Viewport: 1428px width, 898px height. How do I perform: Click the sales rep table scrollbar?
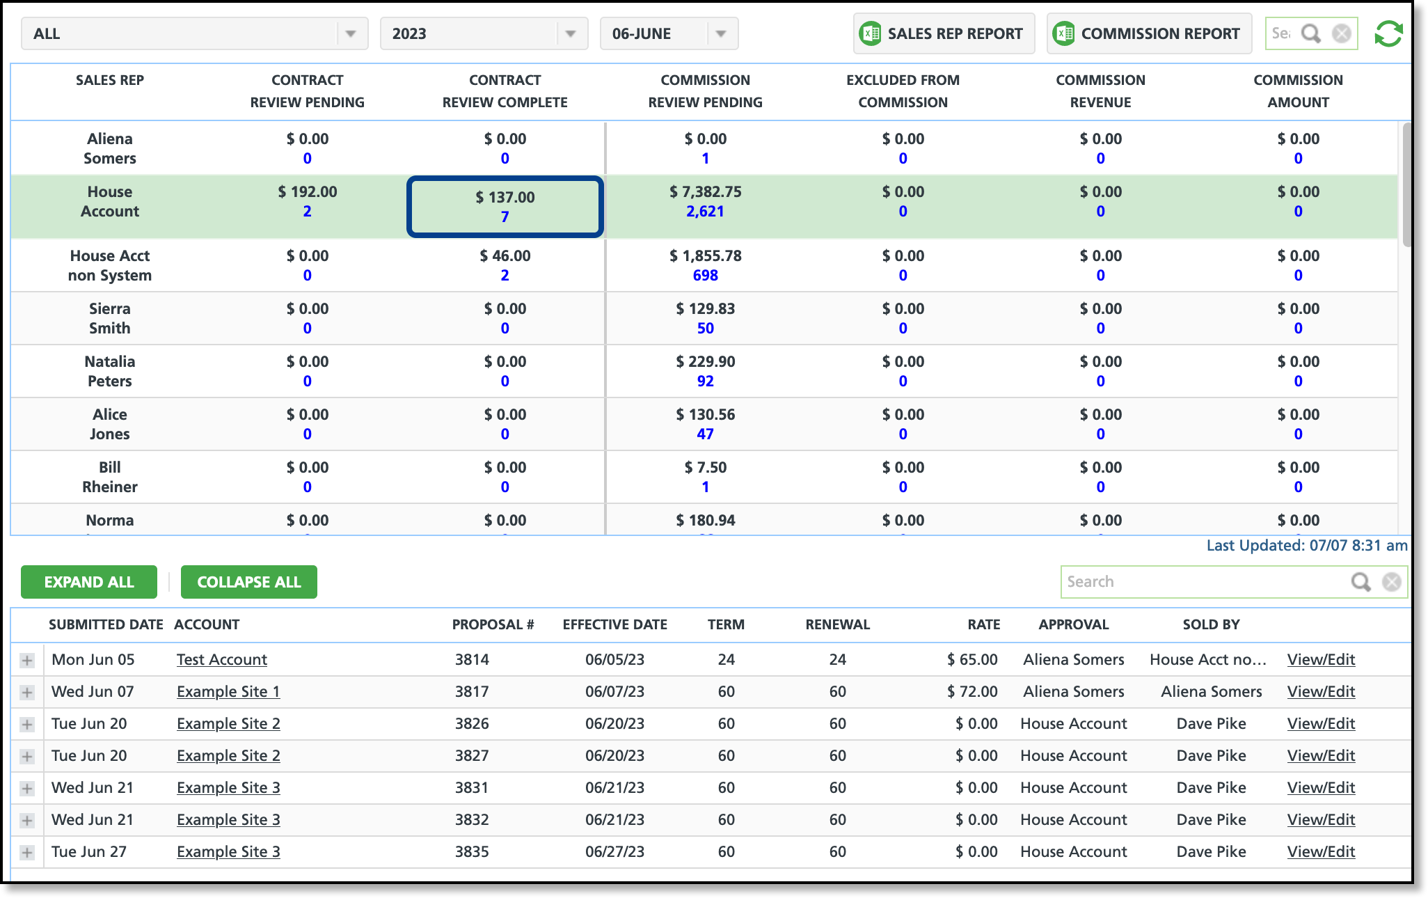1406,184
